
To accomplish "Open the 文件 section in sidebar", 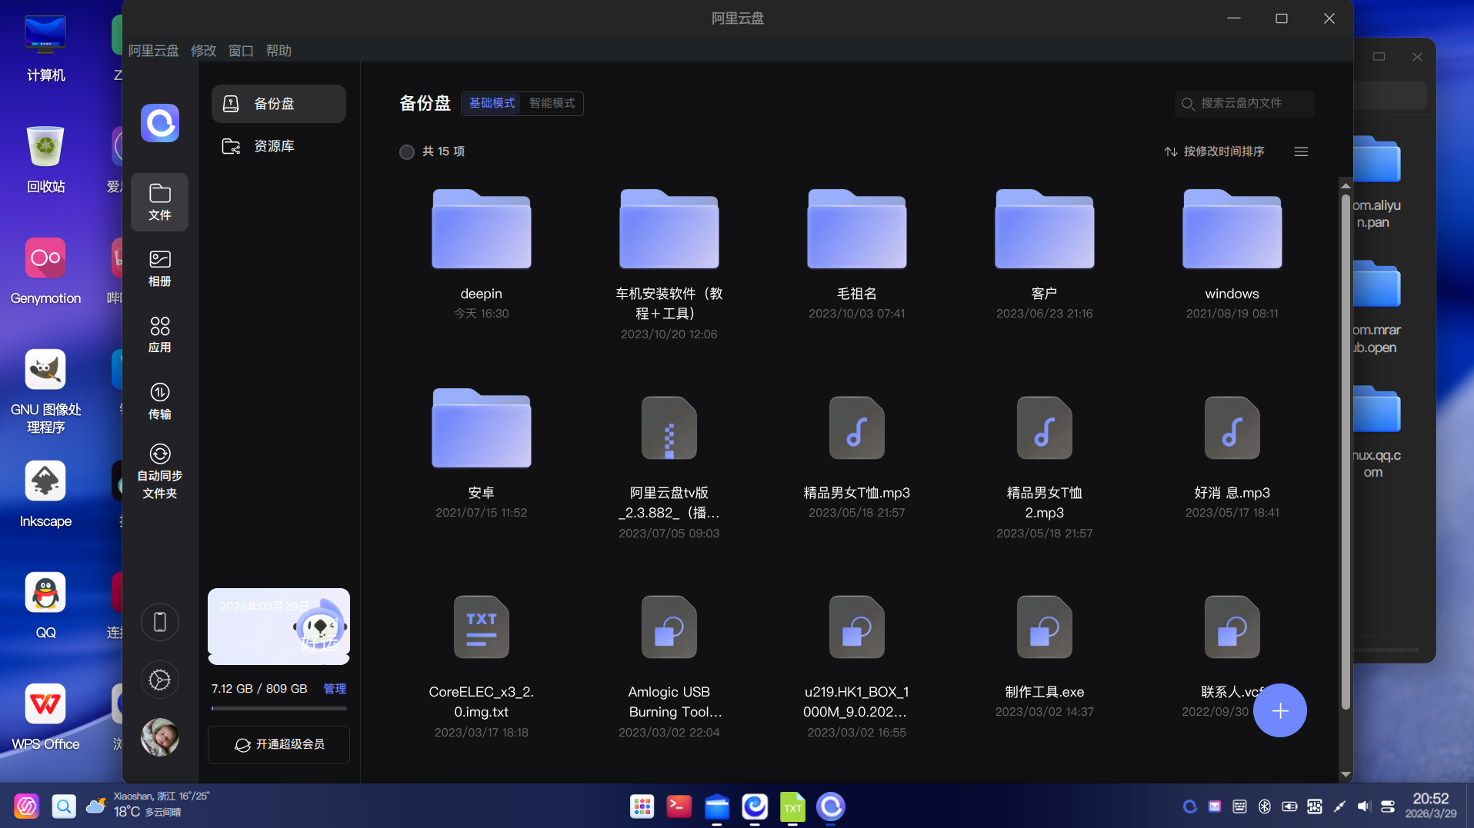I will 159,202.
